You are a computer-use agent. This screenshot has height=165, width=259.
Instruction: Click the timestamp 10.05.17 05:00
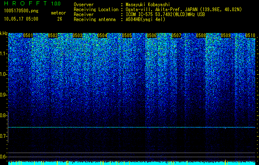[21, 19]
